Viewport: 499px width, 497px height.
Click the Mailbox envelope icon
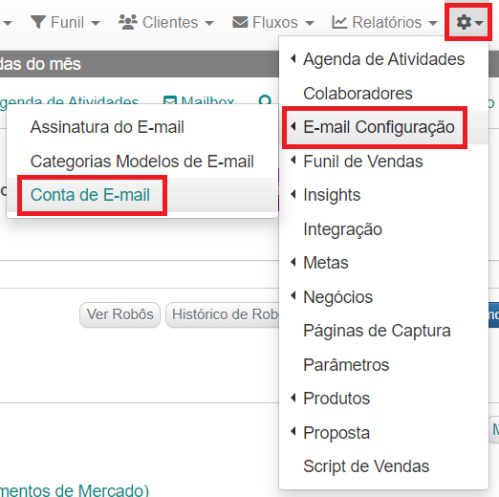pyautogui.click(x=170, y=100)
